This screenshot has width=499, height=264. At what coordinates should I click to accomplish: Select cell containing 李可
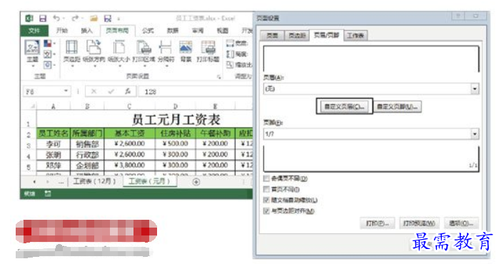53,143
